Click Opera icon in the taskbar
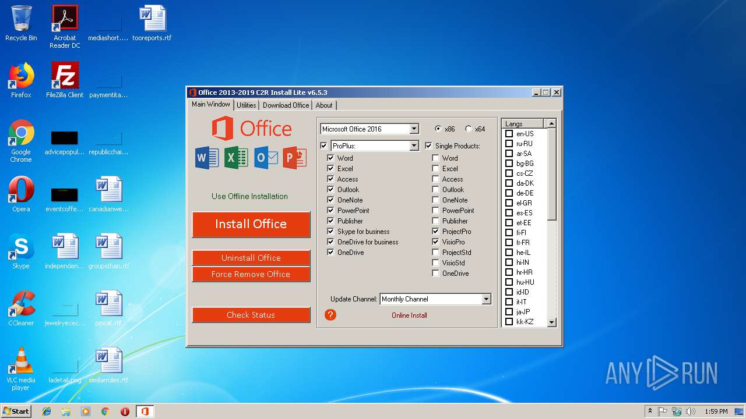 tap(125, 411)
